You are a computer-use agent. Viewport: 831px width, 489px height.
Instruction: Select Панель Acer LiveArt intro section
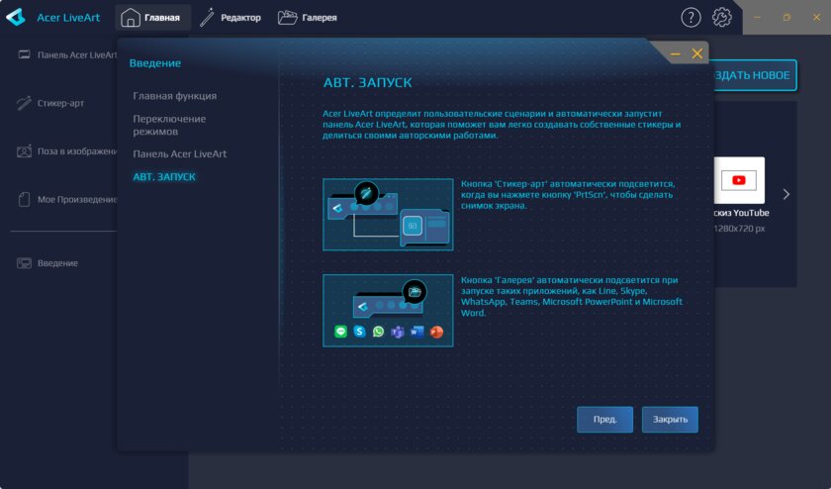tap(180, 153)
